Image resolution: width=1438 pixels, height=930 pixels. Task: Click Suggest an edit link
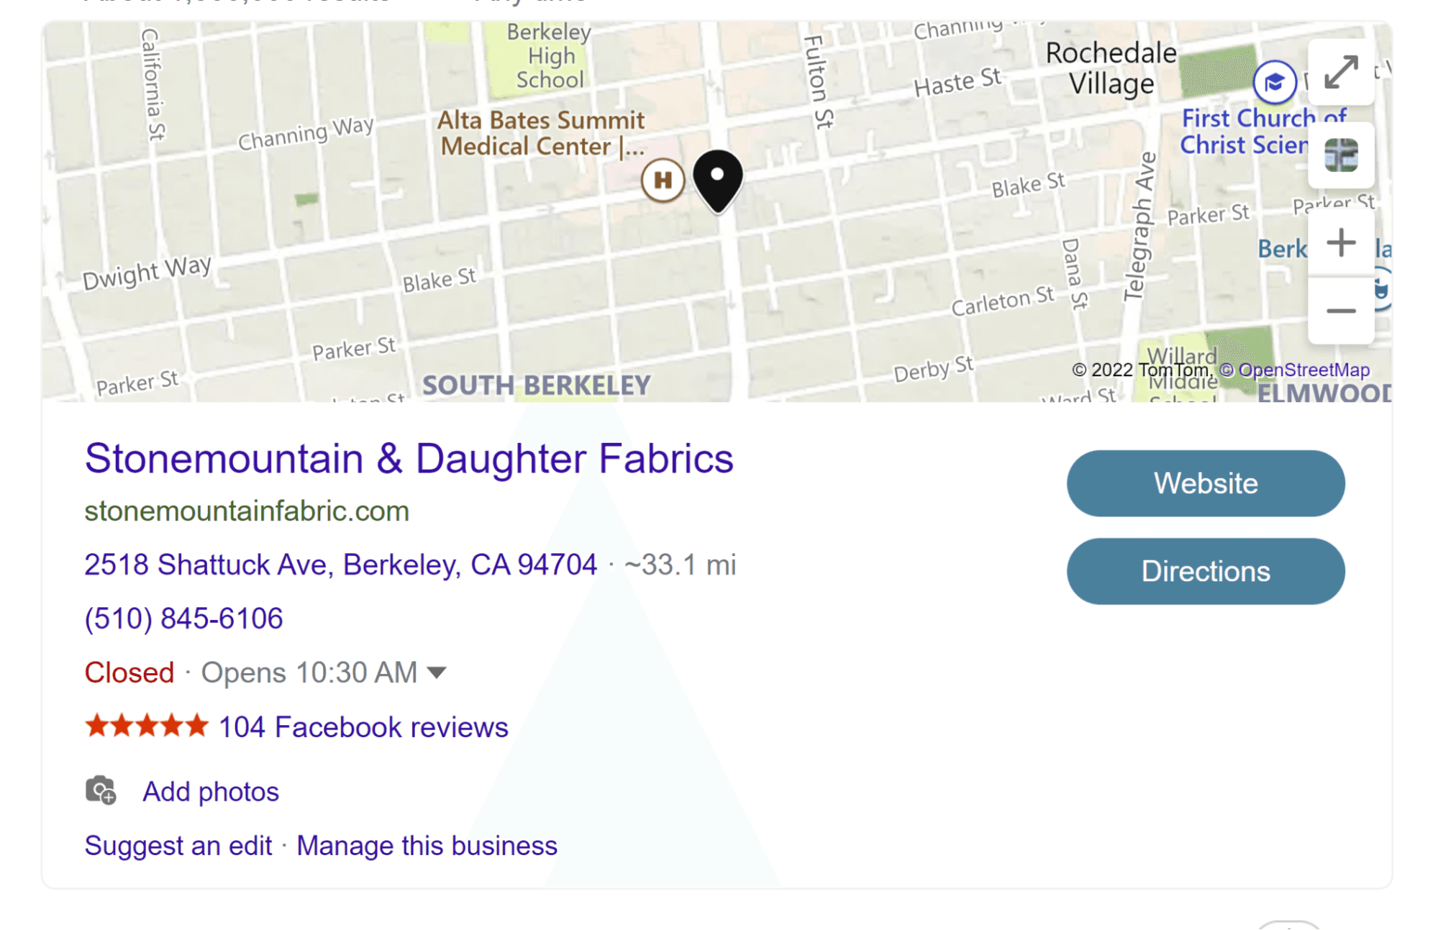pyautogui.click(x=178, y=846)
